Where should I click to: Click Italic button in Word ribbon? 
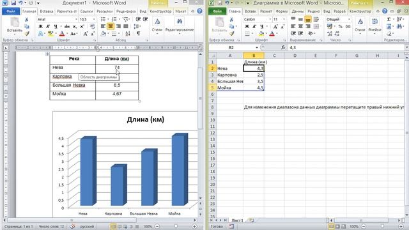(x=48, y=26)
